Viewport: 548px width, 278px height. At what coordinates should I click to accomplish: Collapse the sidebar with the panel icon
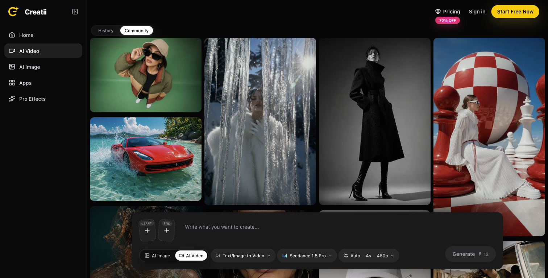coord(75,12)
